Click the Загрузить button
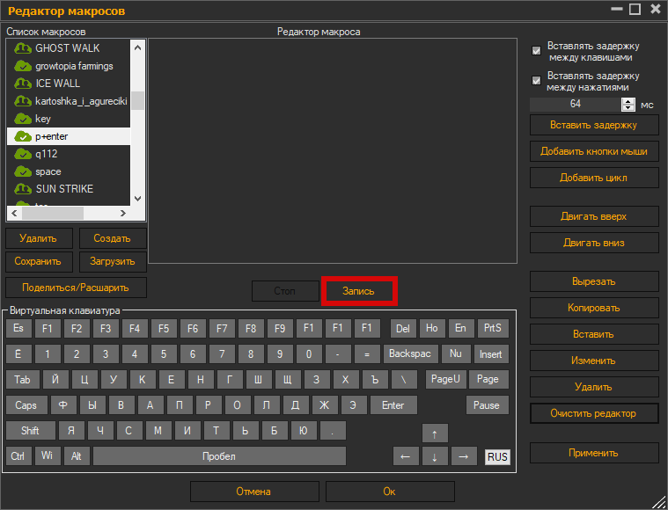 pos(113,261)
